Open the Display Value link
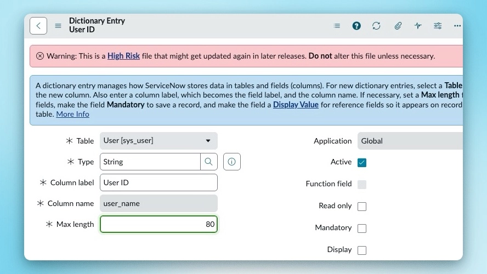487x274 pixels. pos(296,105)
